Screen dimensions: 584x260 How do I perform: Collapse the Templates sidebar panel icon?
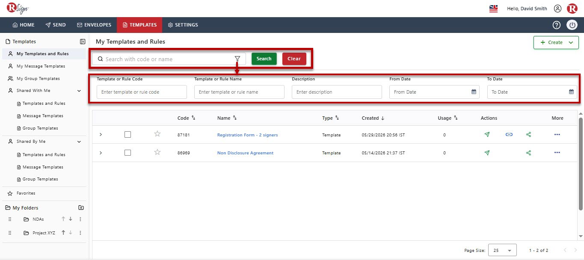[x=83, y=41]
